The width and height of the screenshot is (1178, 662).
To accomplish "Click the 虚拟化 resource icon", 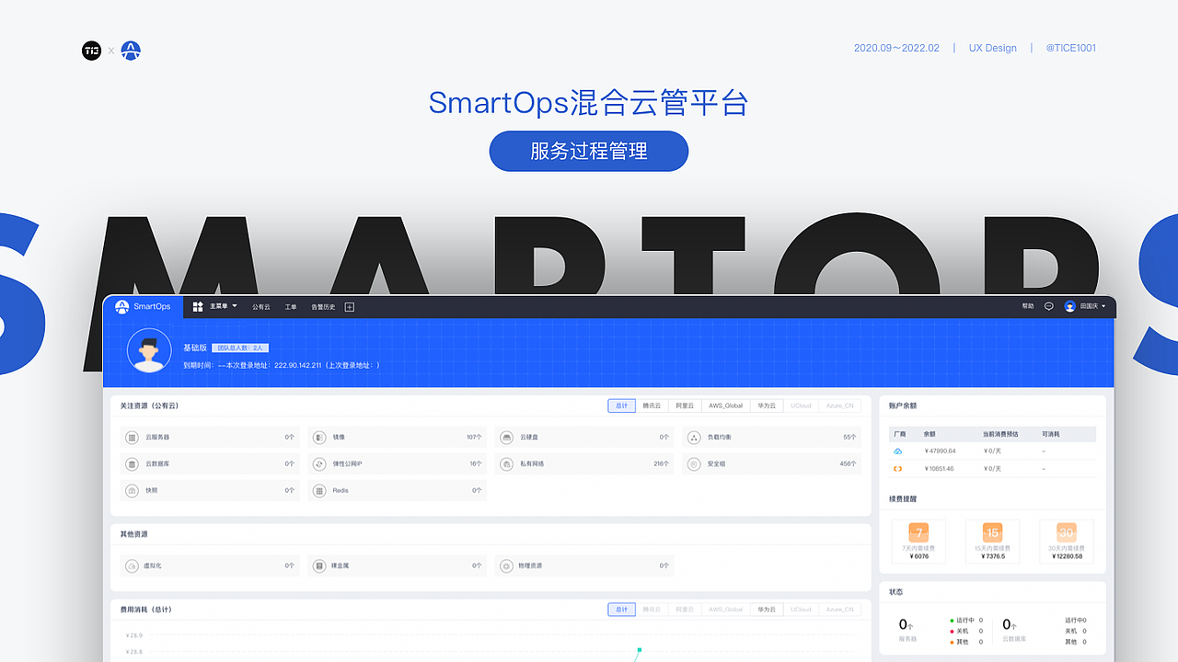I will [133, 566].
